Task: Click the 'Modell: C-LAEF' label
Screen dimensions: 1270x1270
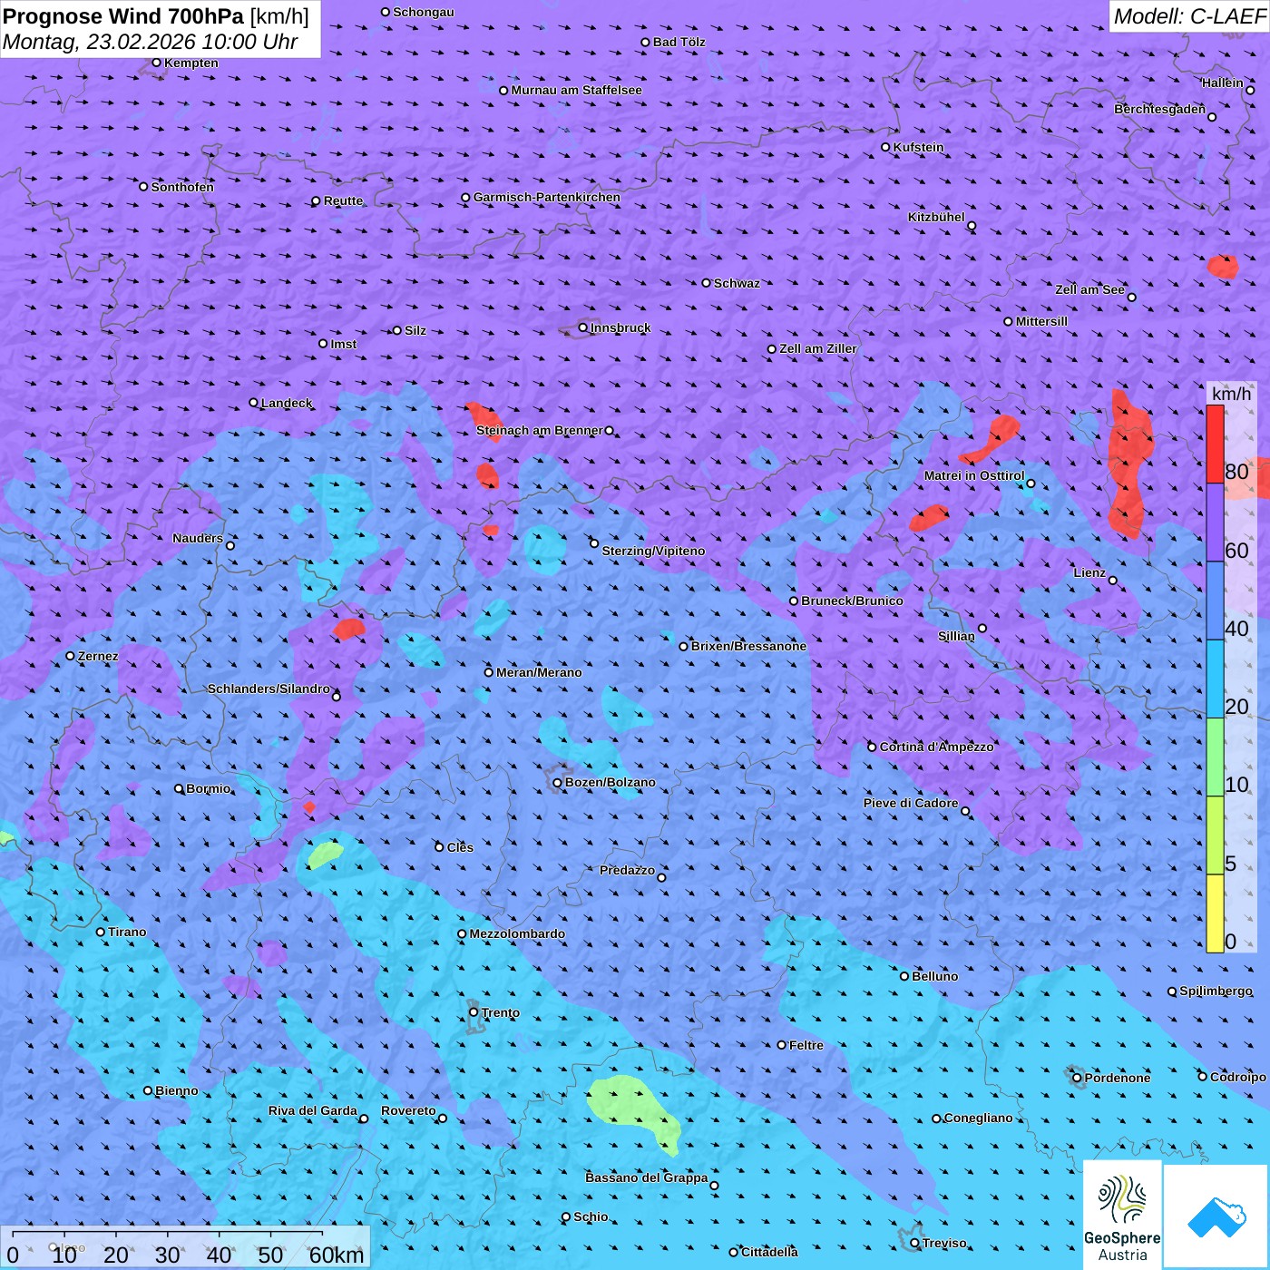Action: [1189, 16]
